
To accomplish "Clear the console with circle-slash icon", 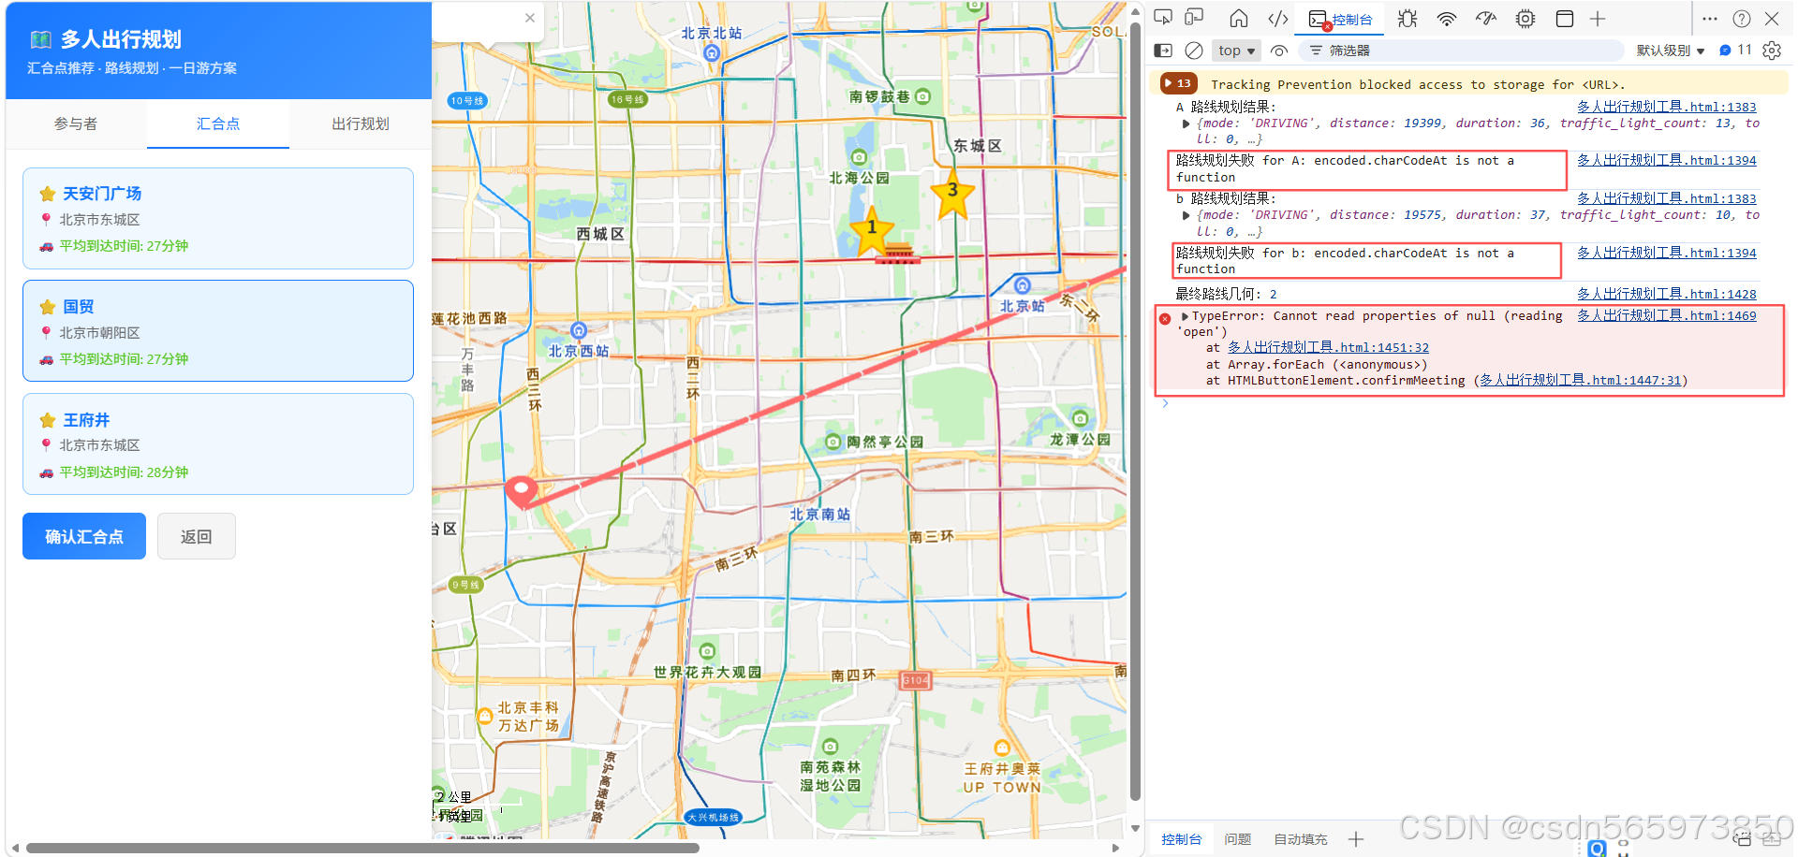I will tap(1194, 51).
